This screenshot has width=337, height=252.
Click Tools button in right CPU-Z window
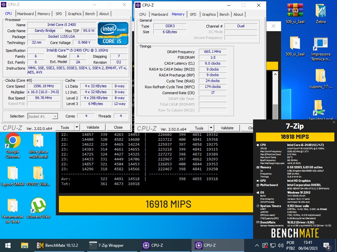click(x=199, y=128)
